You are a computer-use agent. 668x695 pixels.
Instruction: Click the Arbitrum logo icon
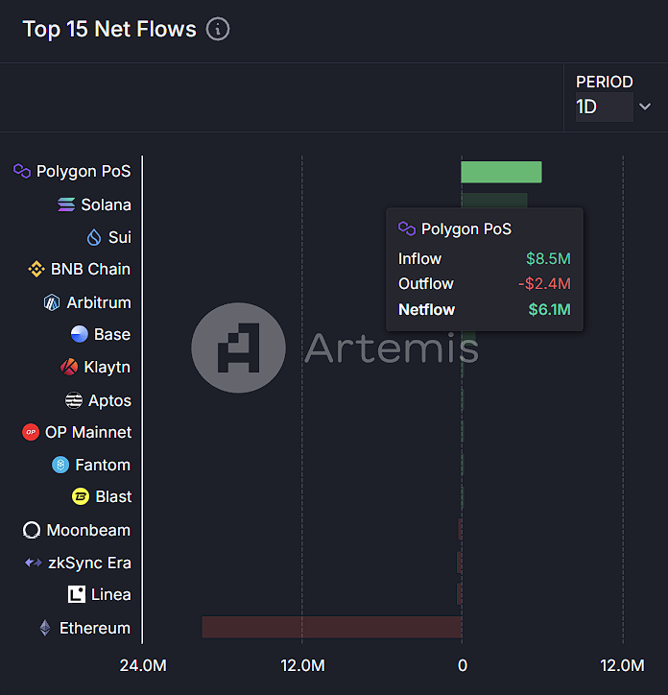click(52, 302)
